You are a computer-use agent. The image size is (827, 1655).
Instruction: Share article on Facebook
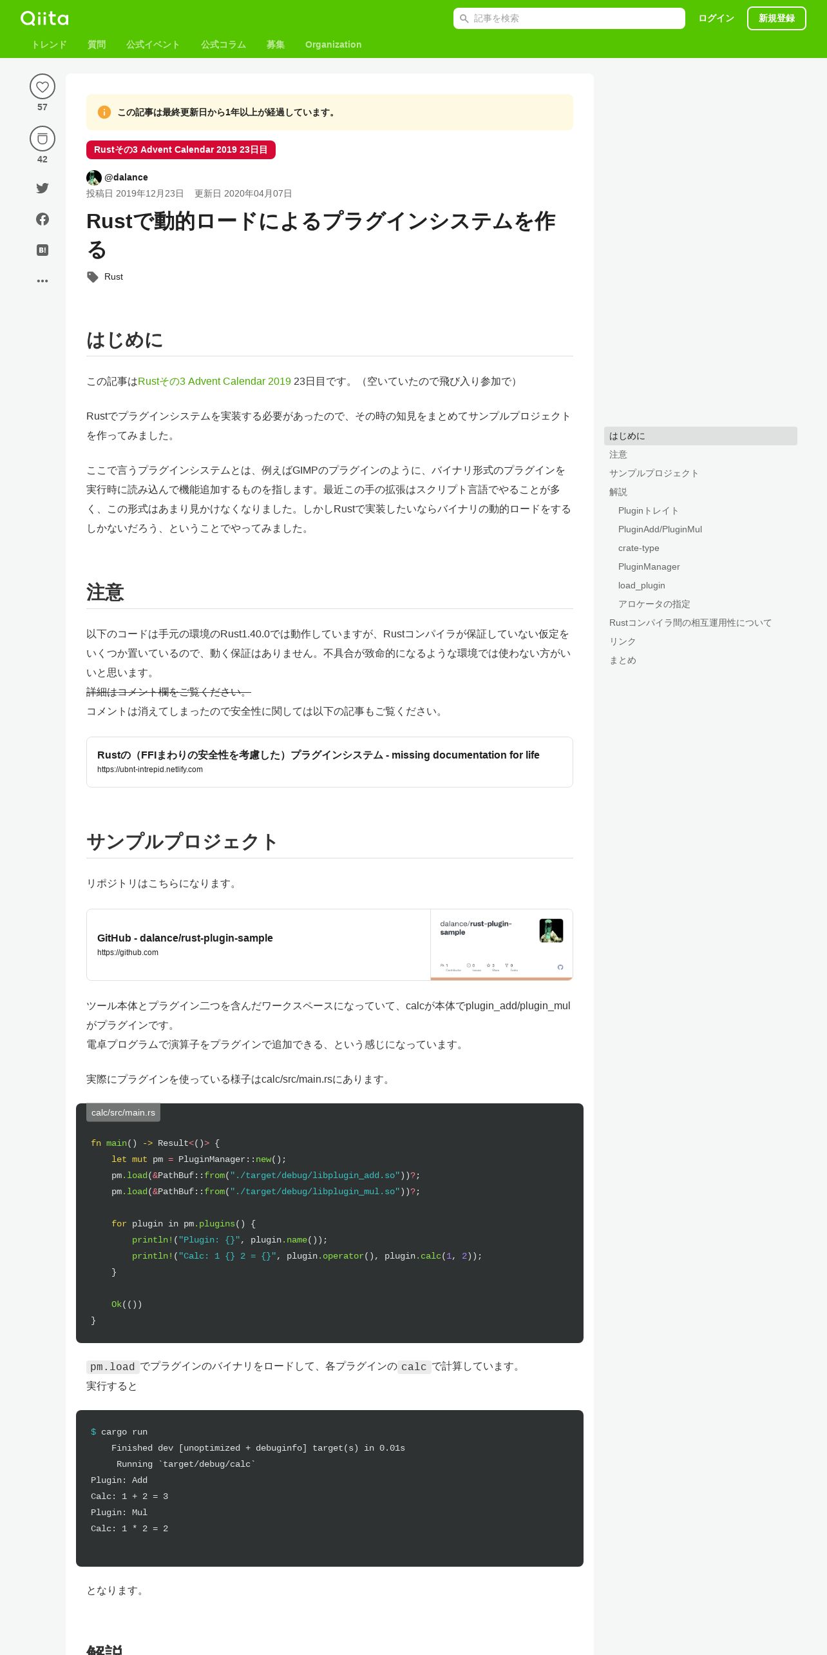[43, 219]
